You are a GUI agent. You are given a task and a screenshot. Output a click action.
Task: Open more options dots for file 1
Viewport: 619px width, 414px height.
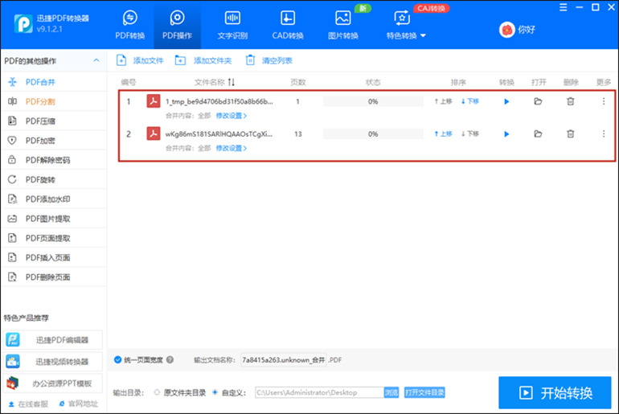604,101
